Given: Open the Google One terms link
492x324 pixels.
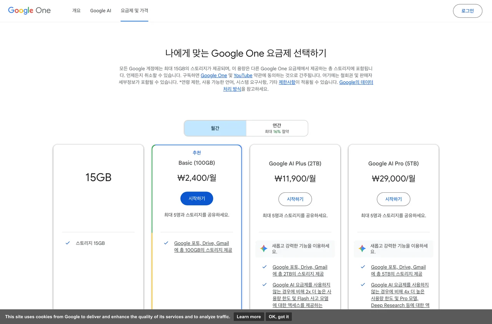Looking at the screenshot, I should coord(214,76).
